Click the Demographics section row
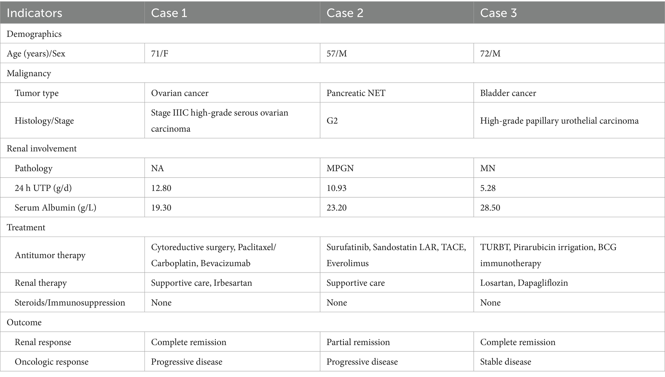The image size is (665, 377). 34,34
